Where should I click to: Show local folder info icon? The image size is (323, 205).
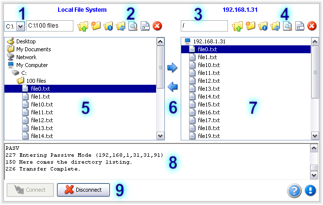[108, 26]
